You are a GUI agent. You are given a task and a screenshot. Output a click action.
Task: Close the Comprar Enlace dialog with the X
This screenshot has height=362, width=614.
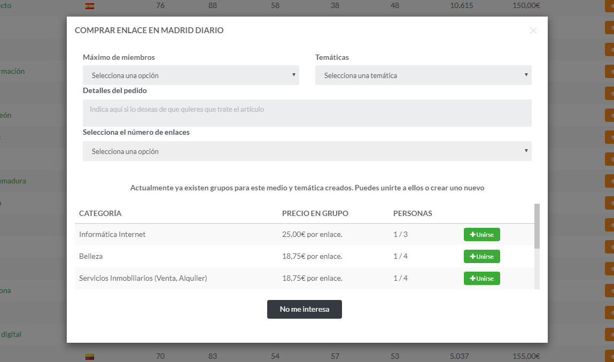[x=533, y=30]
